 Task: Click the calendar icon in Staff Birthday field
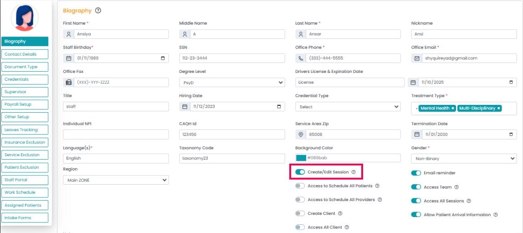coord(69,58)
